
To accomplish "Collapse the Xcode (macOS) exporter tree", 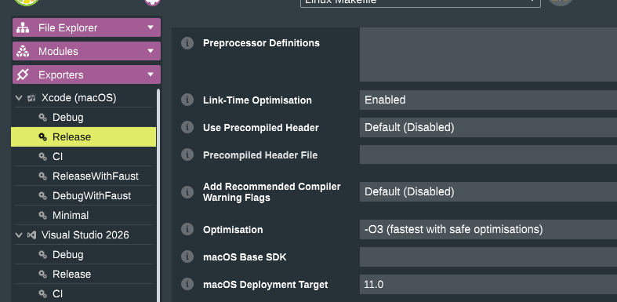I will click(x=19, y=97).
